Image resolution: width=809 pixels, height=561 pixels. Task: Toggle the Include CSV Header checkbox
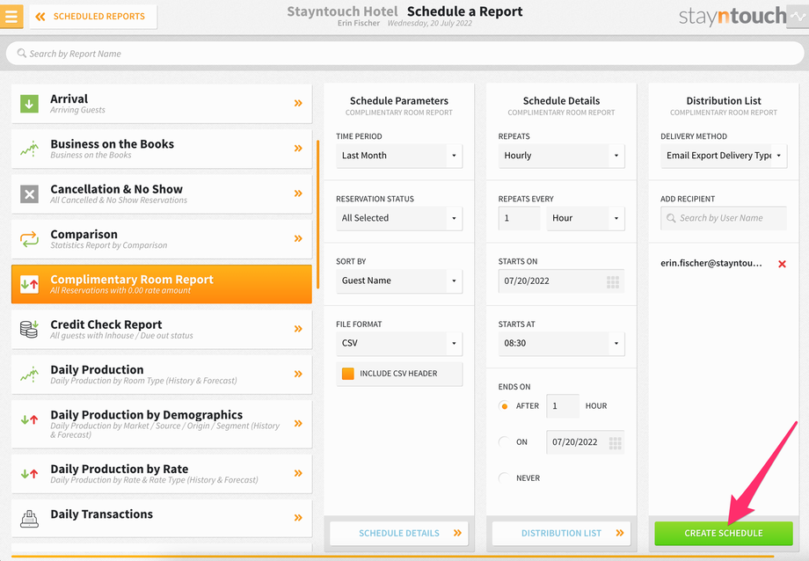pos(348,374)
